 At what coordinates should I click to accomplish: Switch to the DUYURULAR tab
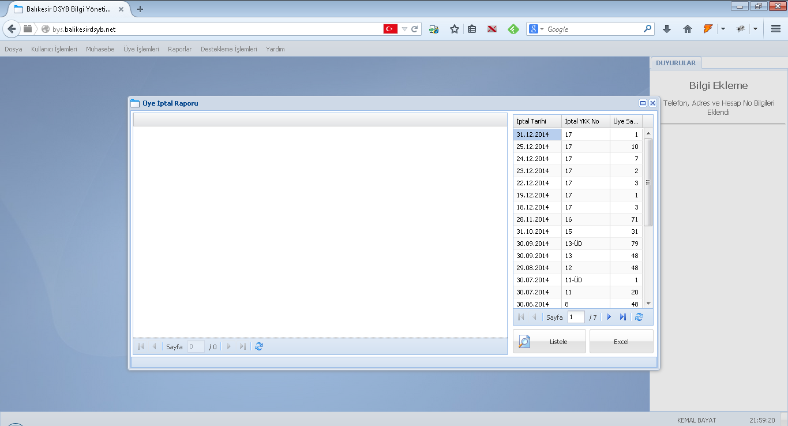(x=676, y=63)
